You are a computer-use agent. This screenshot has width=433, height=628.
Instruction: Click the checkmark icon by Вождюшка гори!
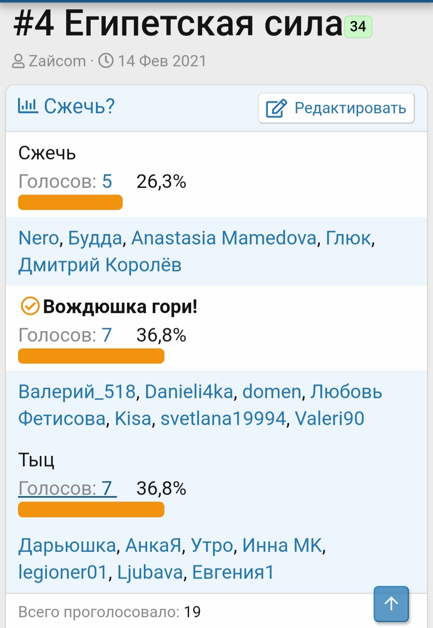pyautogui.click(x=30, y=307)
